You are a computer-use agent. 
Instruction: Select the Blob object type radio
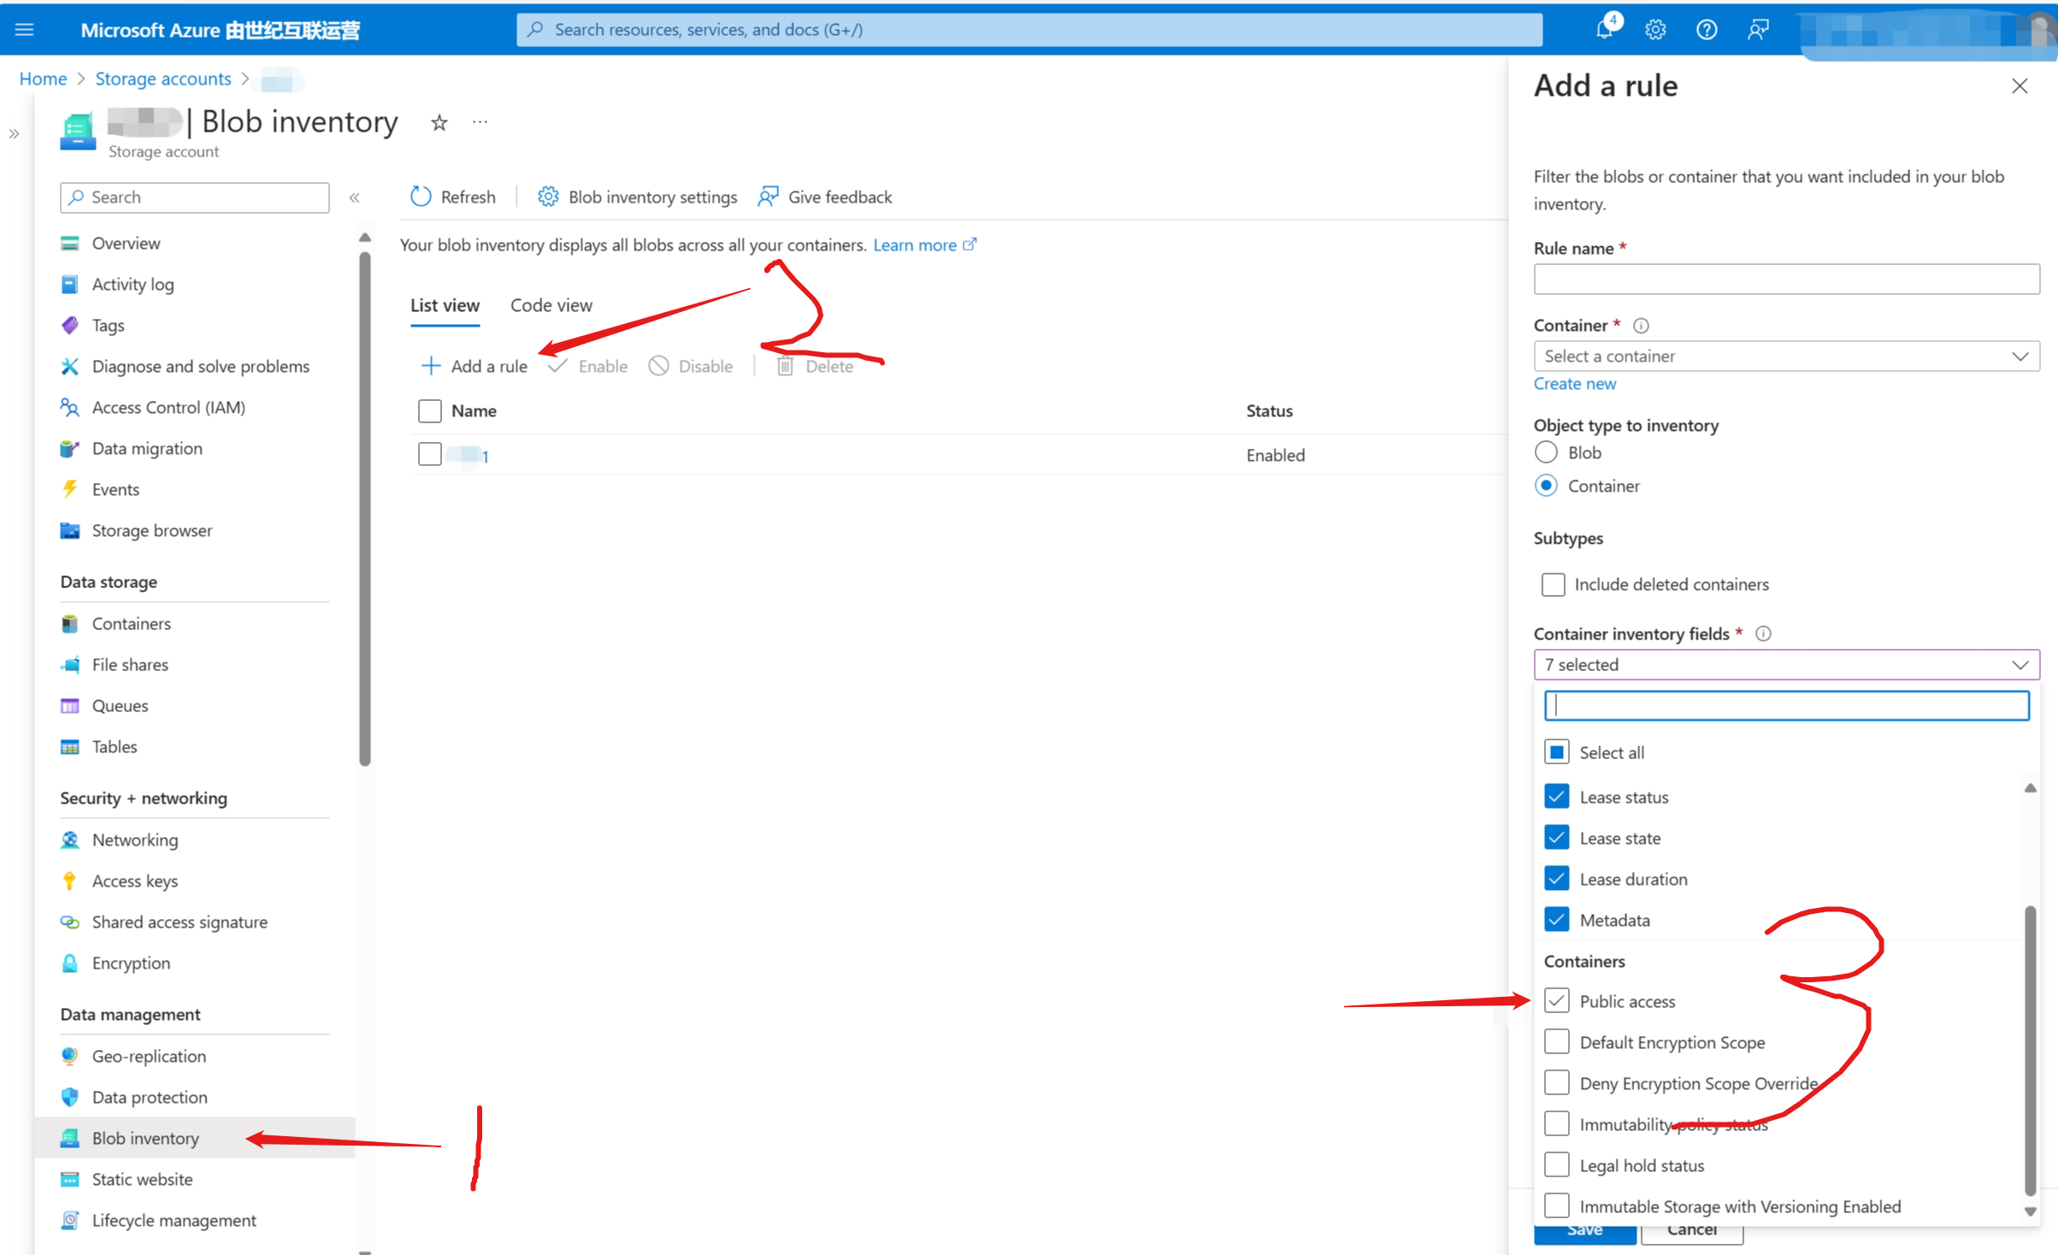point(1546,452)
